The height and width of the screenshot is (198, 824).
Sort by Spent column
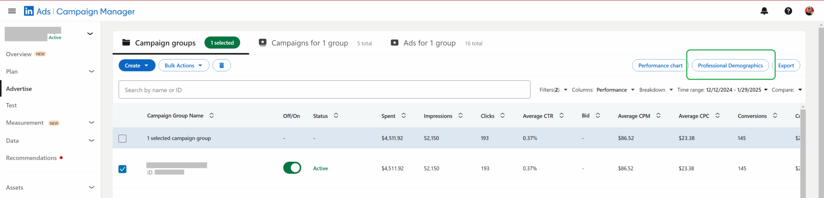[404, 115]
